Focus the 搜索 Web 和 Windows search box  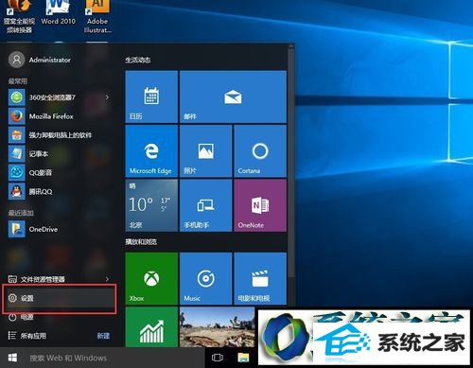[114, 358]
